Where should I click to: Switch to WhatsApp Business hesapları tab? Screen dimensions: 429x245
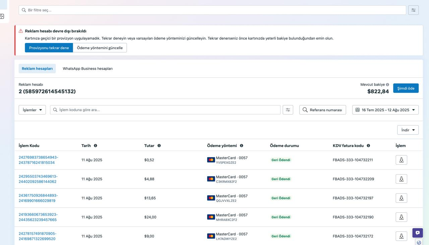click(87, 69)
